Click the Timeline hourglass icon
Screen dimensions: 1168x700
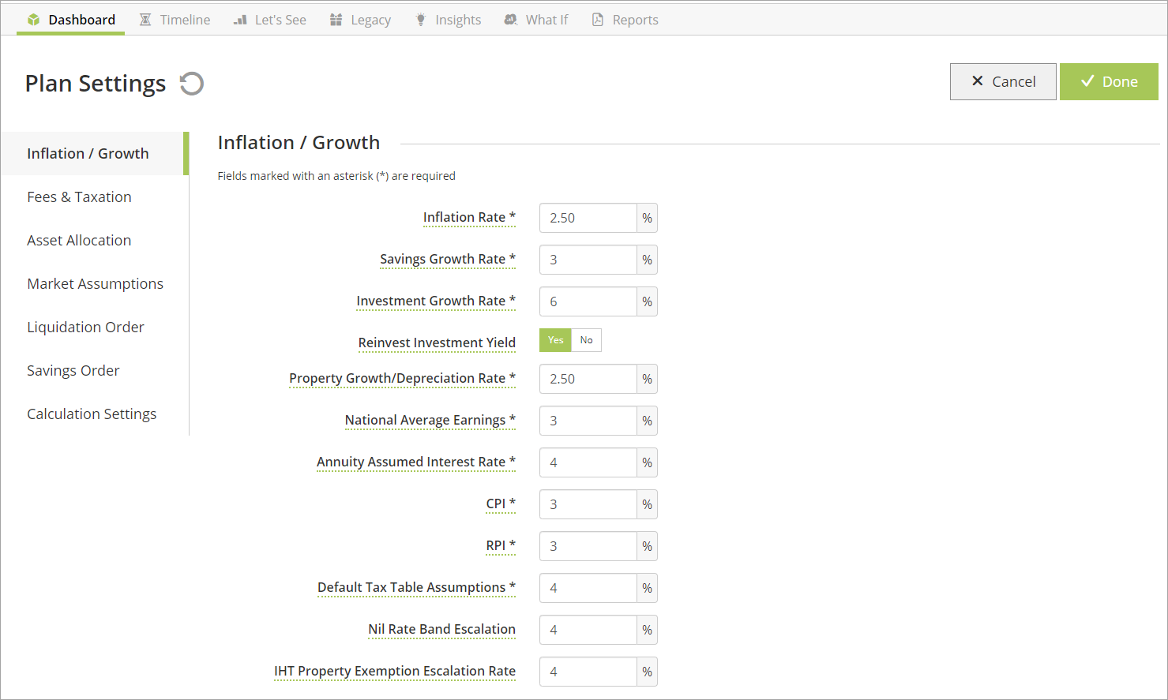tap(145, 20)
